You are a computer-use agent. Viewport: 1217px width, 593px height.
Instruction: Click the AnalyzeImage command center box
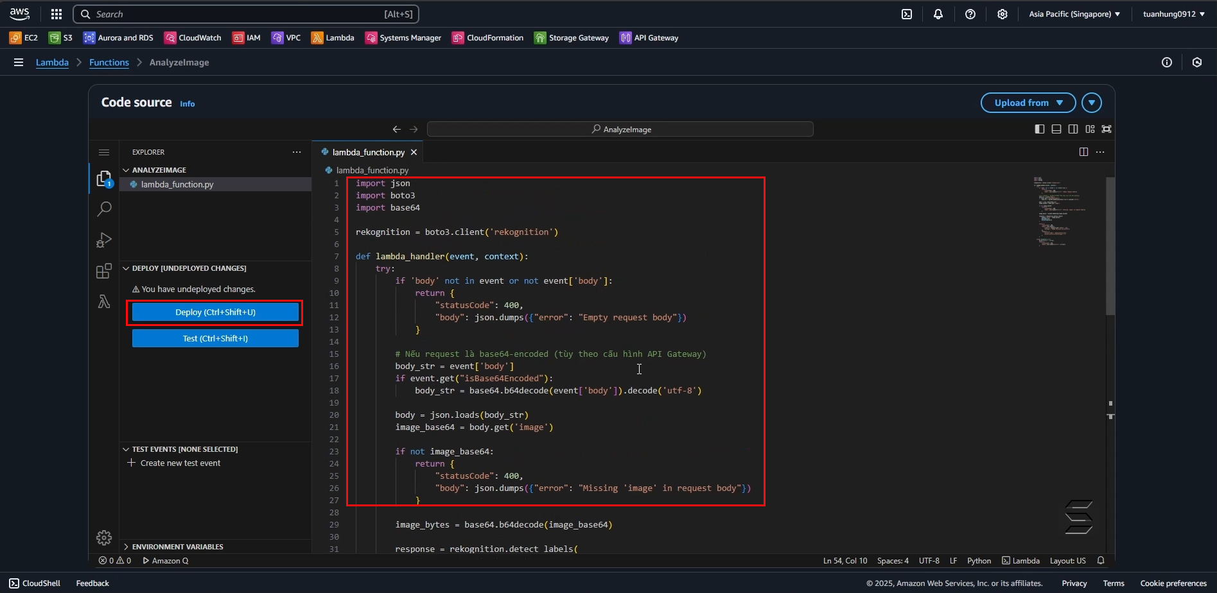[620, 129]
